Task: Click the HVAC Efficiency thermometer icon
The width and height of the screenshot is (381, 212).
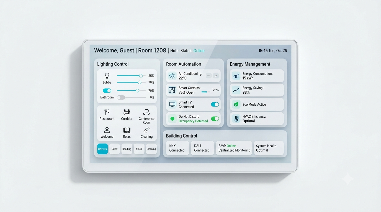Action: [x=236, y=119]
